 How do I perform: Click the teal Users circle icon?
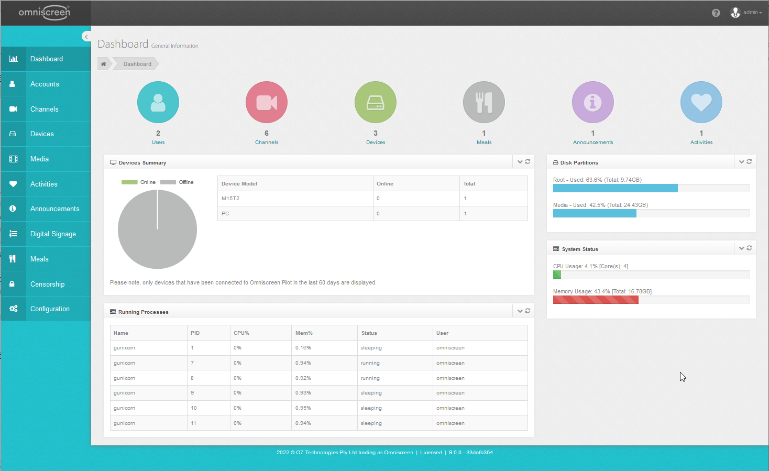click(158, 102)
